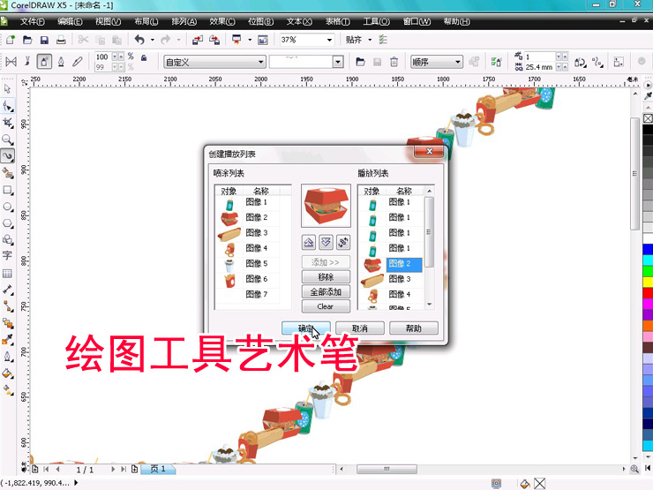Open the zoom level 37% dropdown
The image size is (653, 490).
point(330,40)
